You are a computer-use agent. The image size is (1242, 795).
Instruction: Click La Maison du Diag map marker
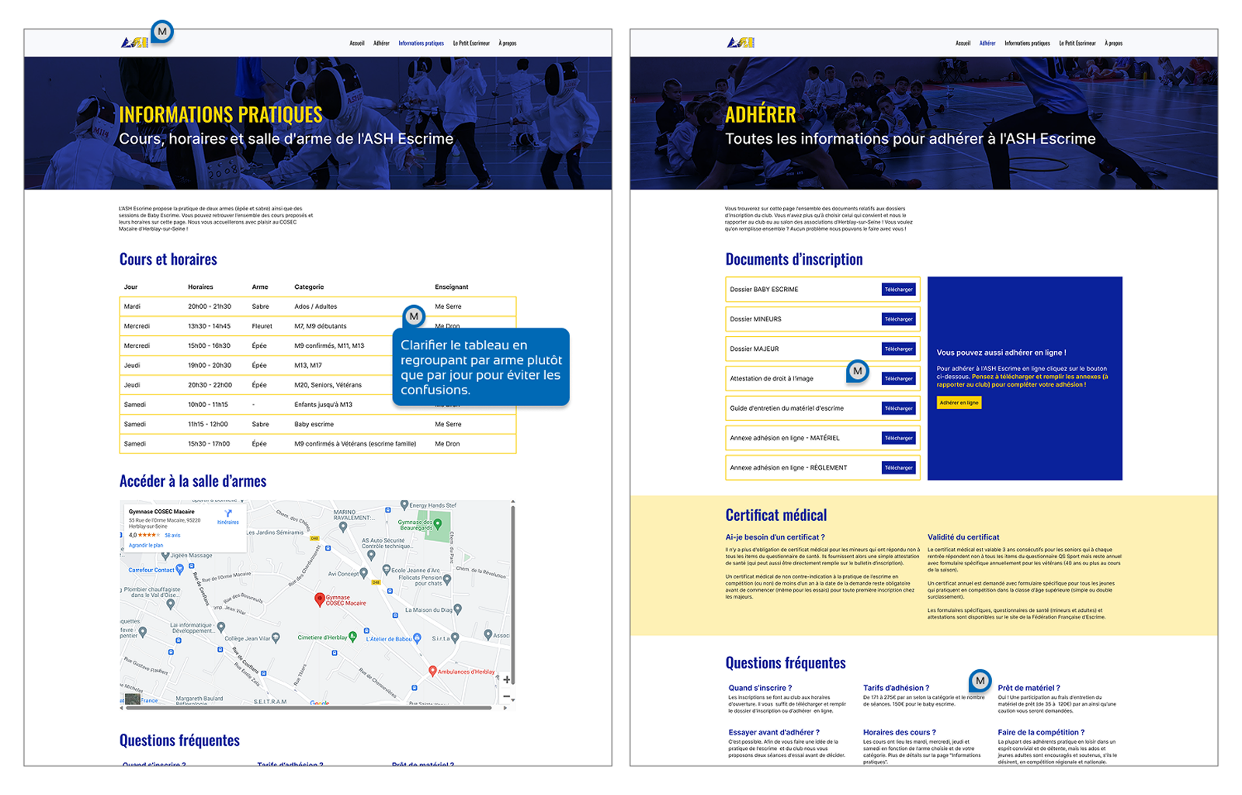pyautogui.click(x=458, y=609)
